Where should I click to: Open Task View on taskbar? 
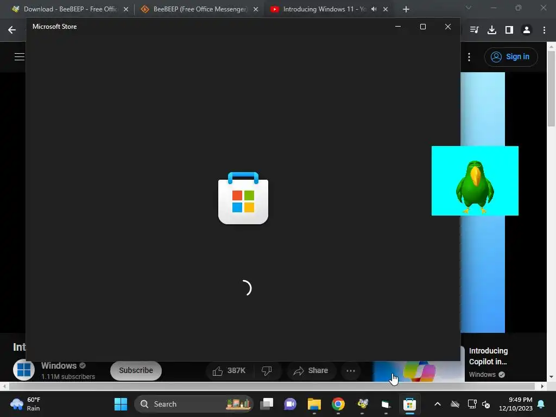point(267,404)
